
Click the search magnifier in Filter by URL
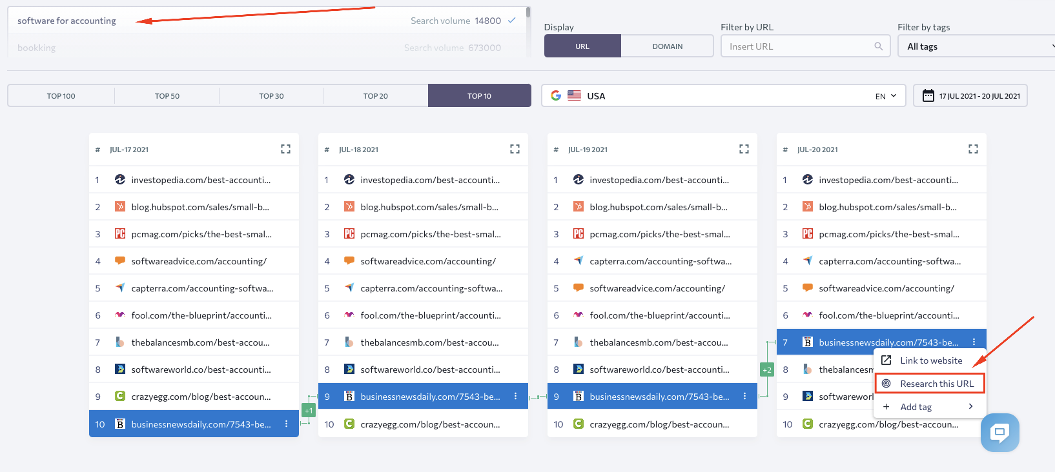(x=878, y=46)
